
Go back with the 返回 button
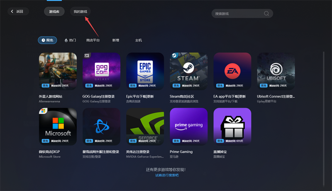(18, 12)
